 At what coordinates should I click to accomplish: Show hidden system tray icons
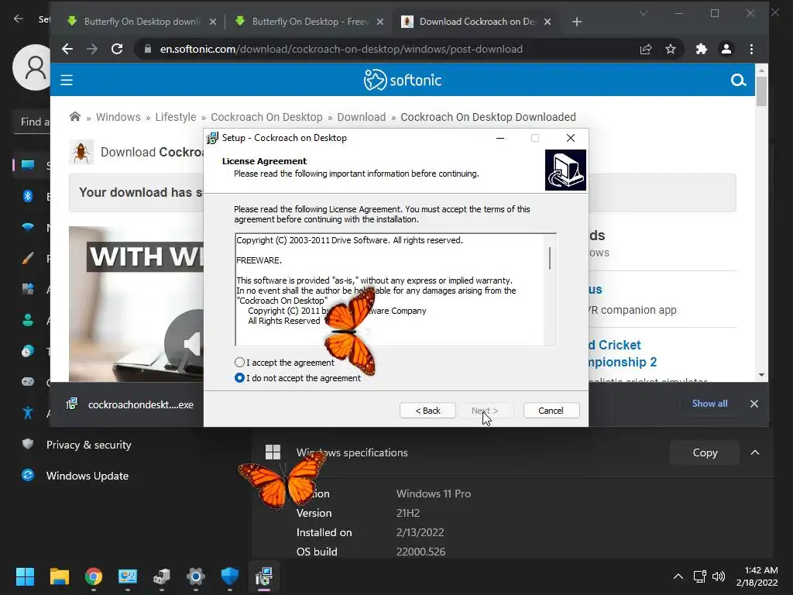click(678, 576)
